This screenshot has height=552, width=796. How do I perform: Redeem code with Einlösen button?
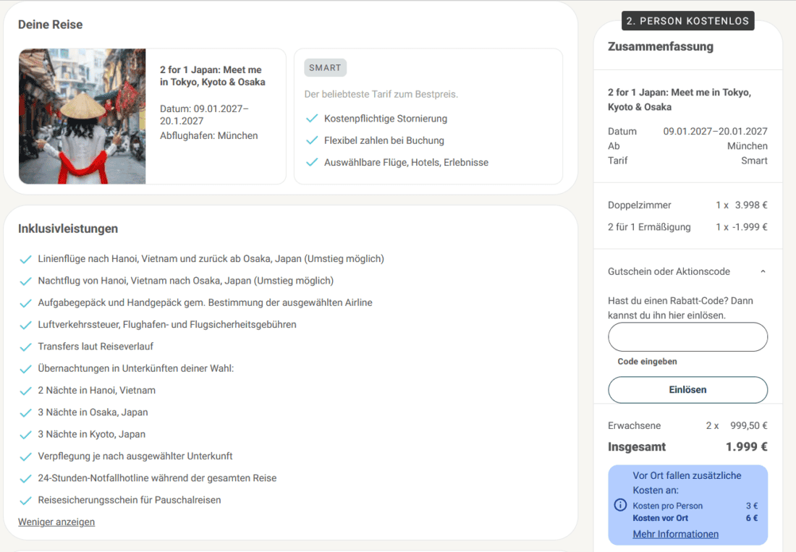click(687, 390)
